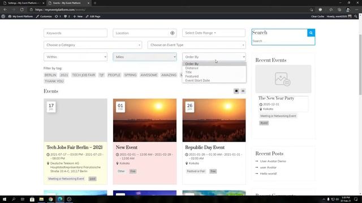Open WordPress logo menu in admin bar

coord(3,16)
